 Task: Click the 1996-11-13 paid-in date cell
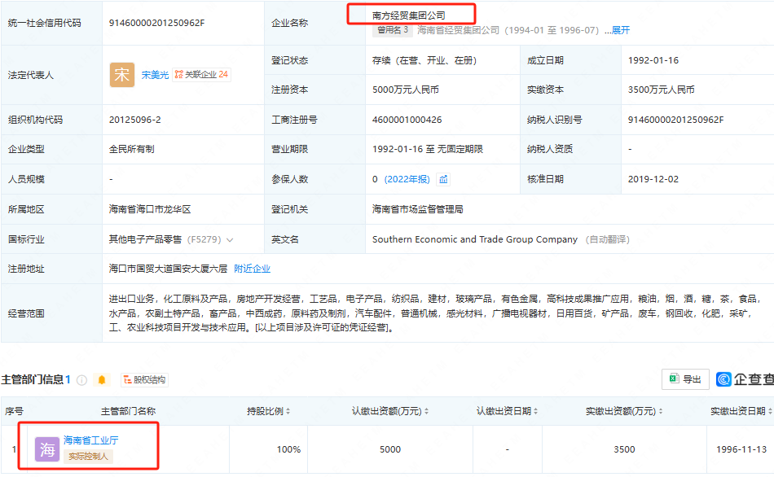coord(741,449)
